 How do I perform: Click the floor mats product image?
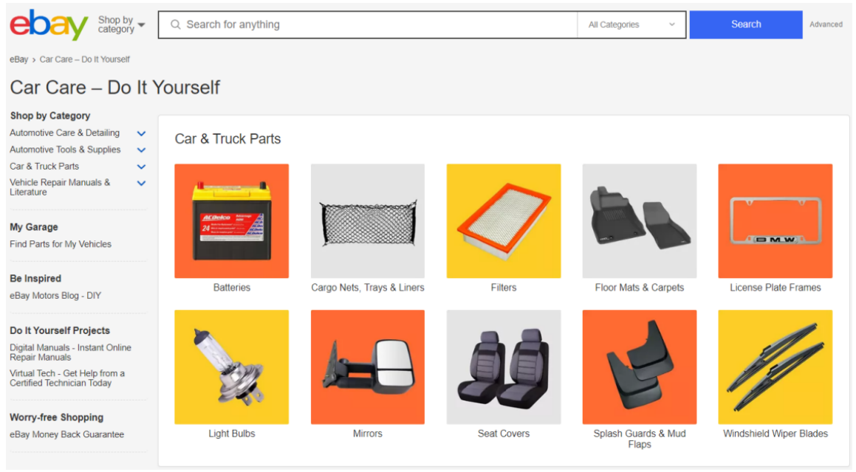click(x=640, y=221)
